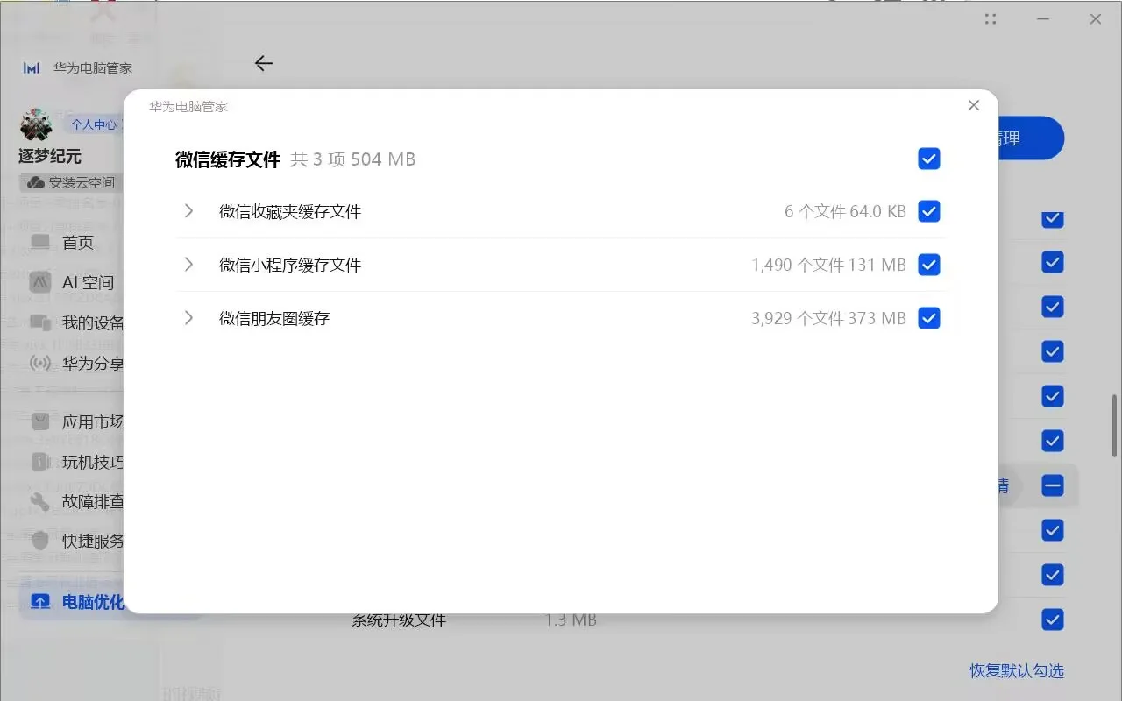Open 故障排查 in the sidebar
Image resolution: width=1122 pixels, height=701 pixels.
pos(77,502)
